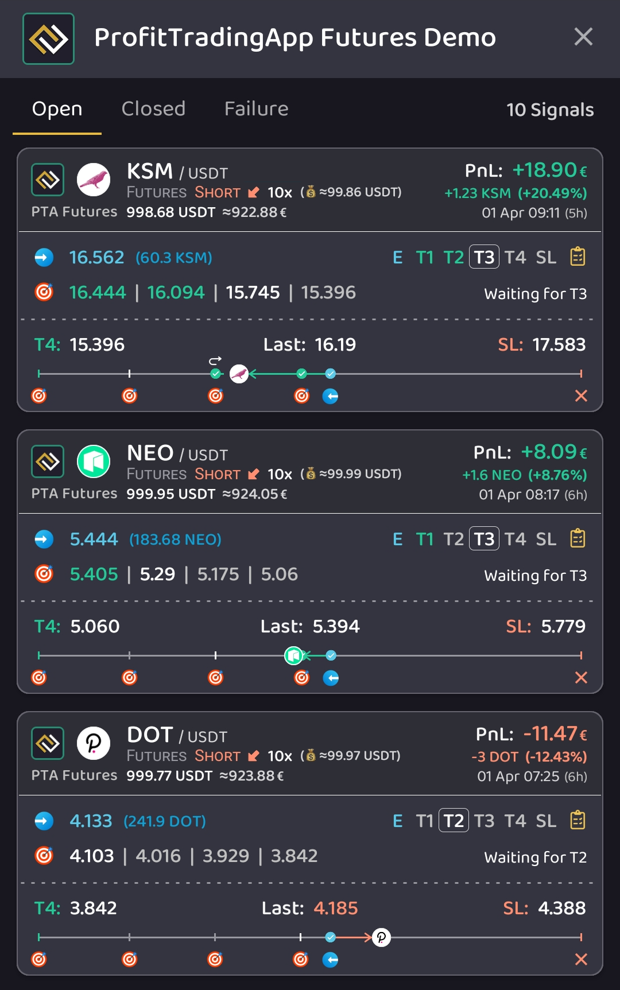Click the NEO / USDT pair title
The width and height of the screenshot is (620, 990).
(177, 453)
